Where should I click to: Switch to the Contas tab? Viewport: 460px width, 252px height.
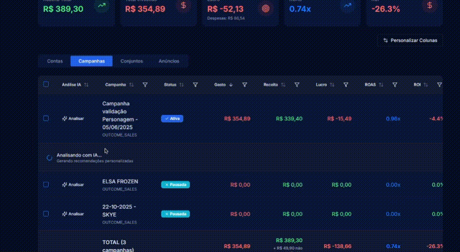(x=55, y=61)
